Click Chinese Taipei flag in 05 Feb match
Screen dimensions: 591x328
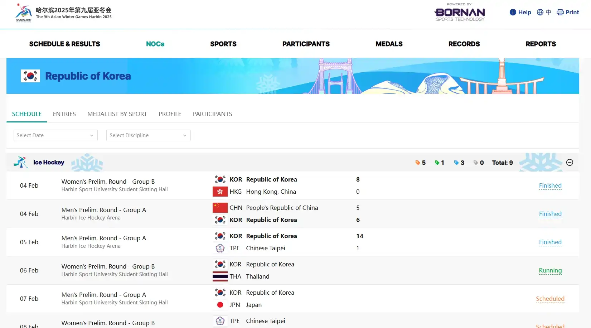220,248
